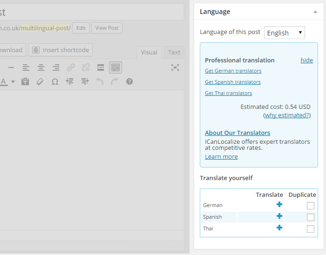The image size is (326, 255).
Task: Enable the Duplicate checkbox for Thai
Action: (311, 229)
